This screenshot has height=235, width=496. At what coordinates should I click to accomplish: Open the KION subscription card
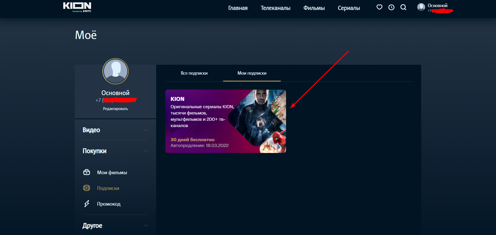pos(225,121)
